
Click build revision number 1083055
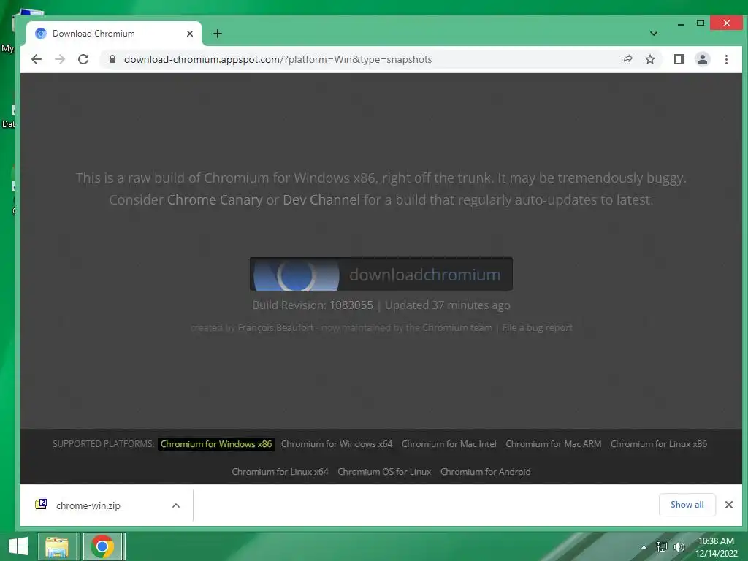pos(351,305)
